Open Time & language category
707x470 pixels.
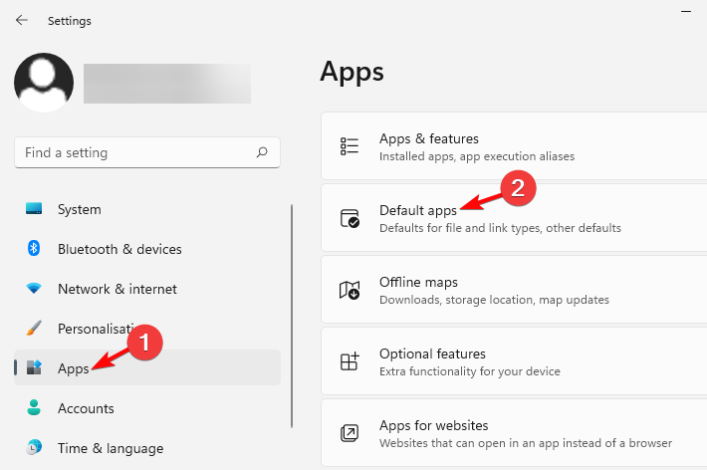tap(147, 447)
